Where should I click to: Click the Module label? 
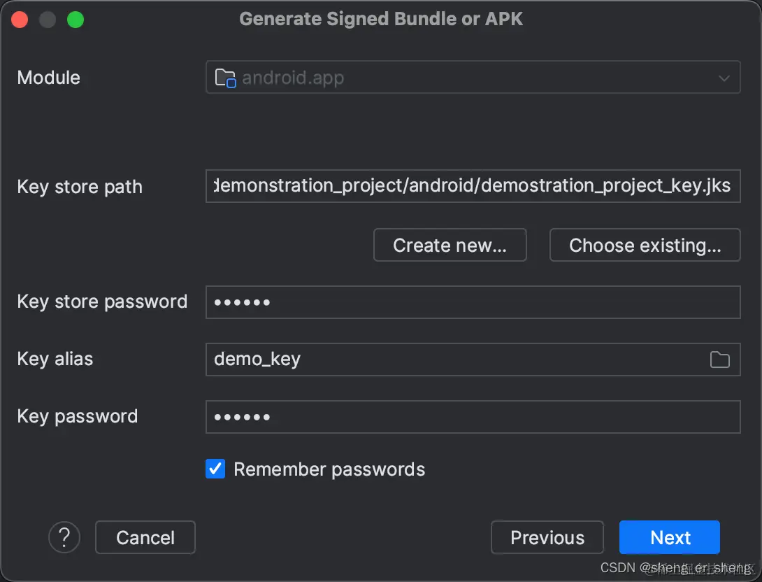49,78
